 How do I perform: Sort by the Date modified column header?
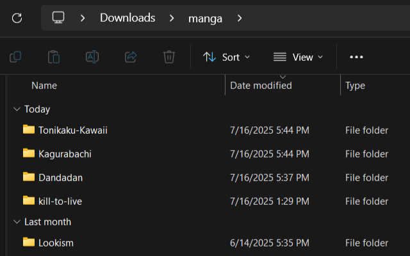pyautogui.click(x=261, y=85)
